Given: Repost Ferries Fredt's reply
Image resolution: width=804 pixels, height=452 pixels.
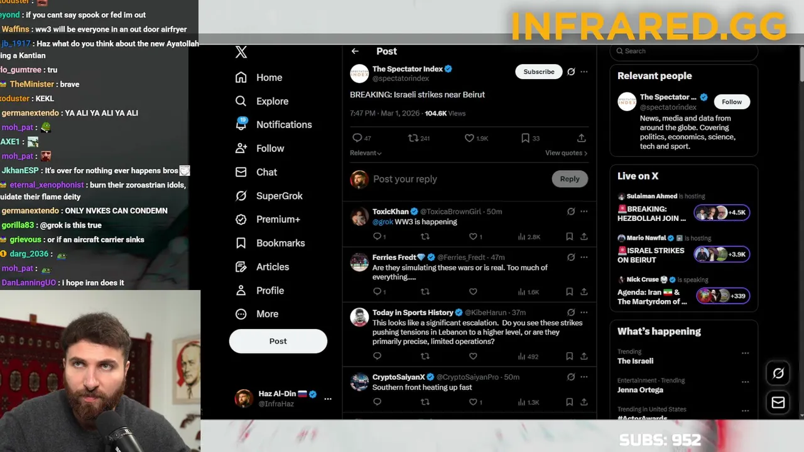Looking at the screenshot, I should (425, 291).
